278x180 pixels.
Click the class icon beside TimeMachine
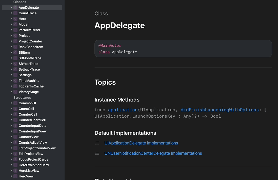(15, 81)
